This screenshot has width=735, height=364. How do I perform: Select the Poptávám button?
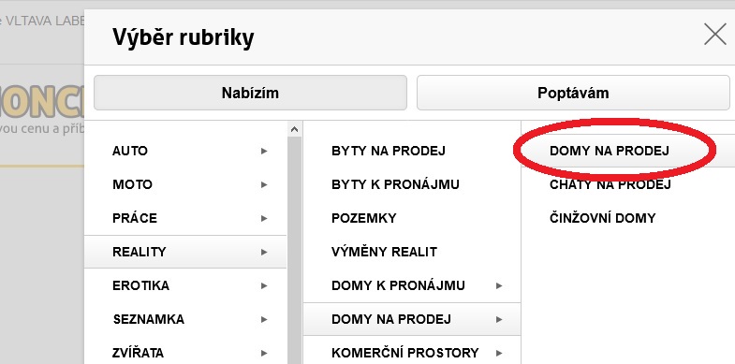pyautogui.click(x=573, y=93)
